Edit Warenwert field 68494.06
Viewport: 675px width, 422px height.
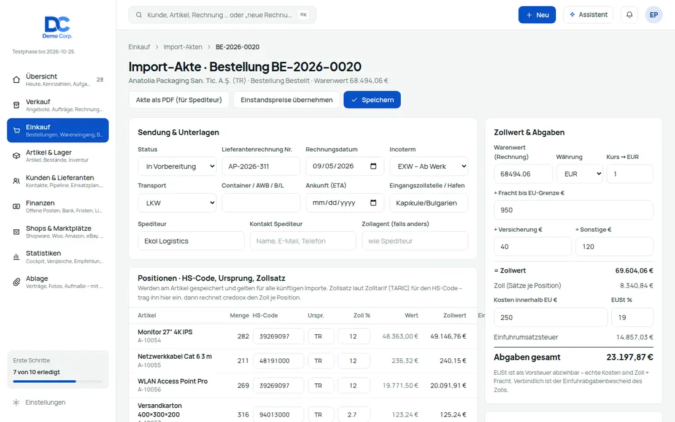pos(523,174)
